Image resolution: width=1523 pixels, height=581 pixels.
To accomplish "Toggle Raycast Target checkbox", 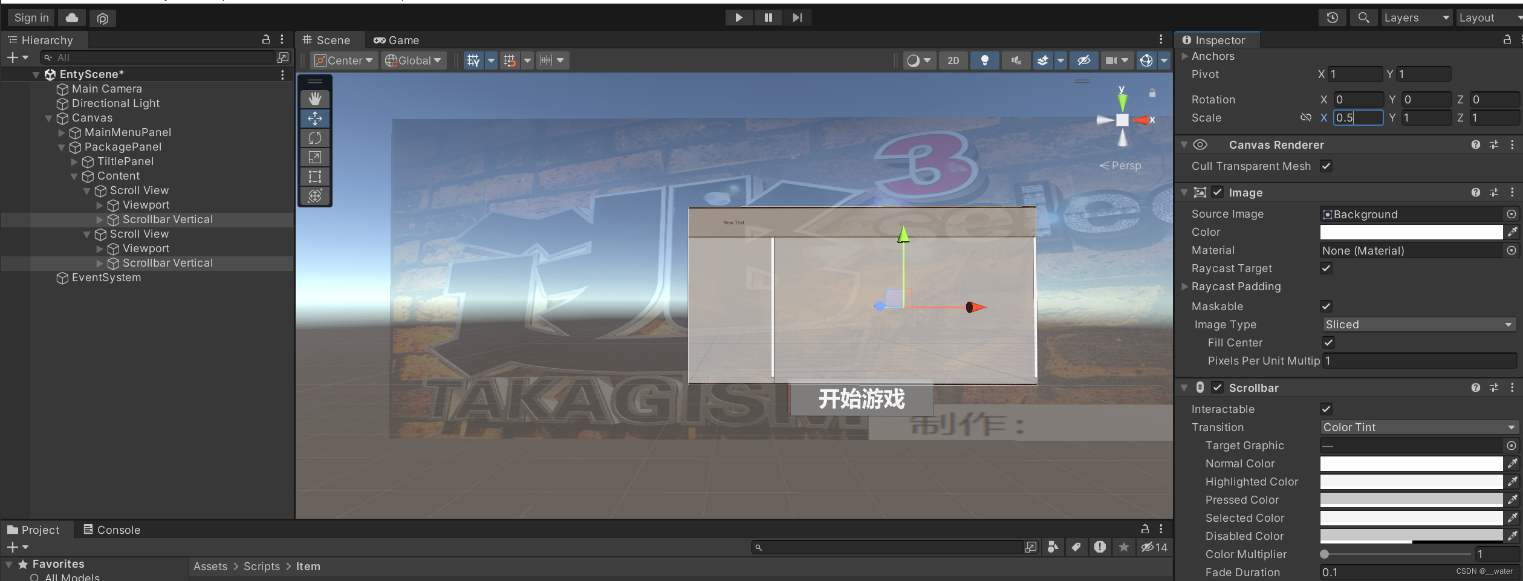I will (1326, 268).
